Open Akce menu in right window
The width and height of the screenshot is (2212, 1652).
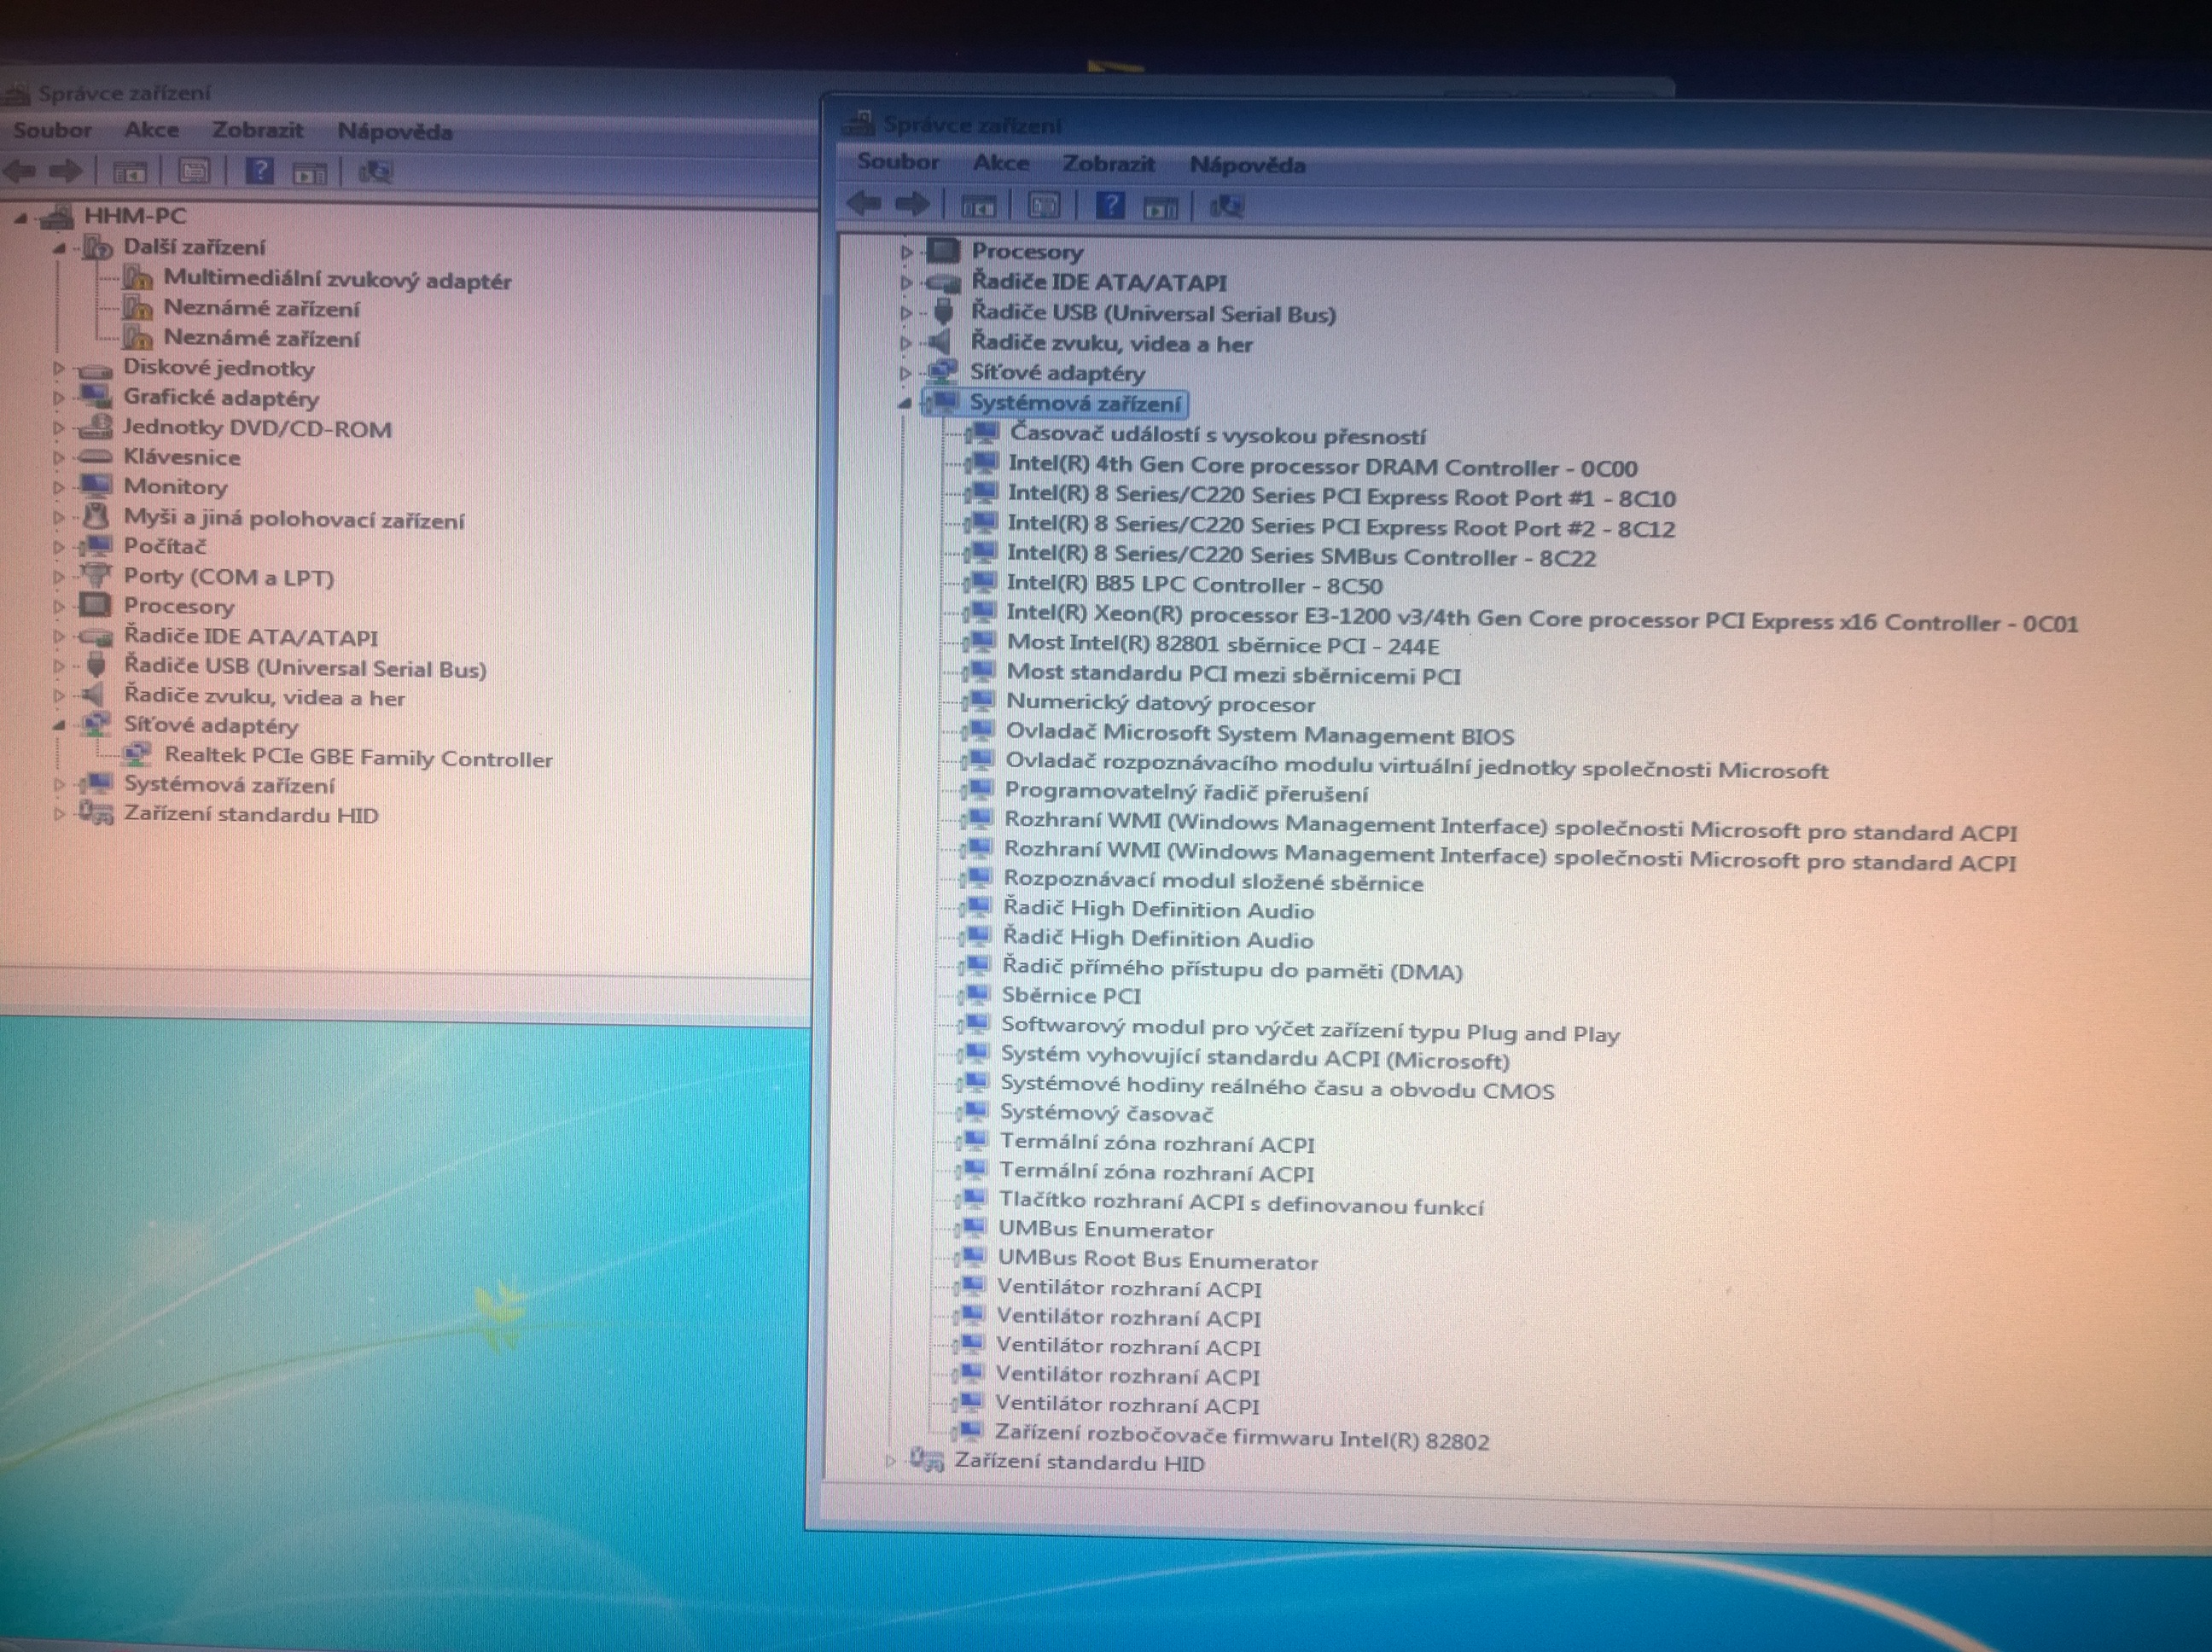click(1001, 163)
